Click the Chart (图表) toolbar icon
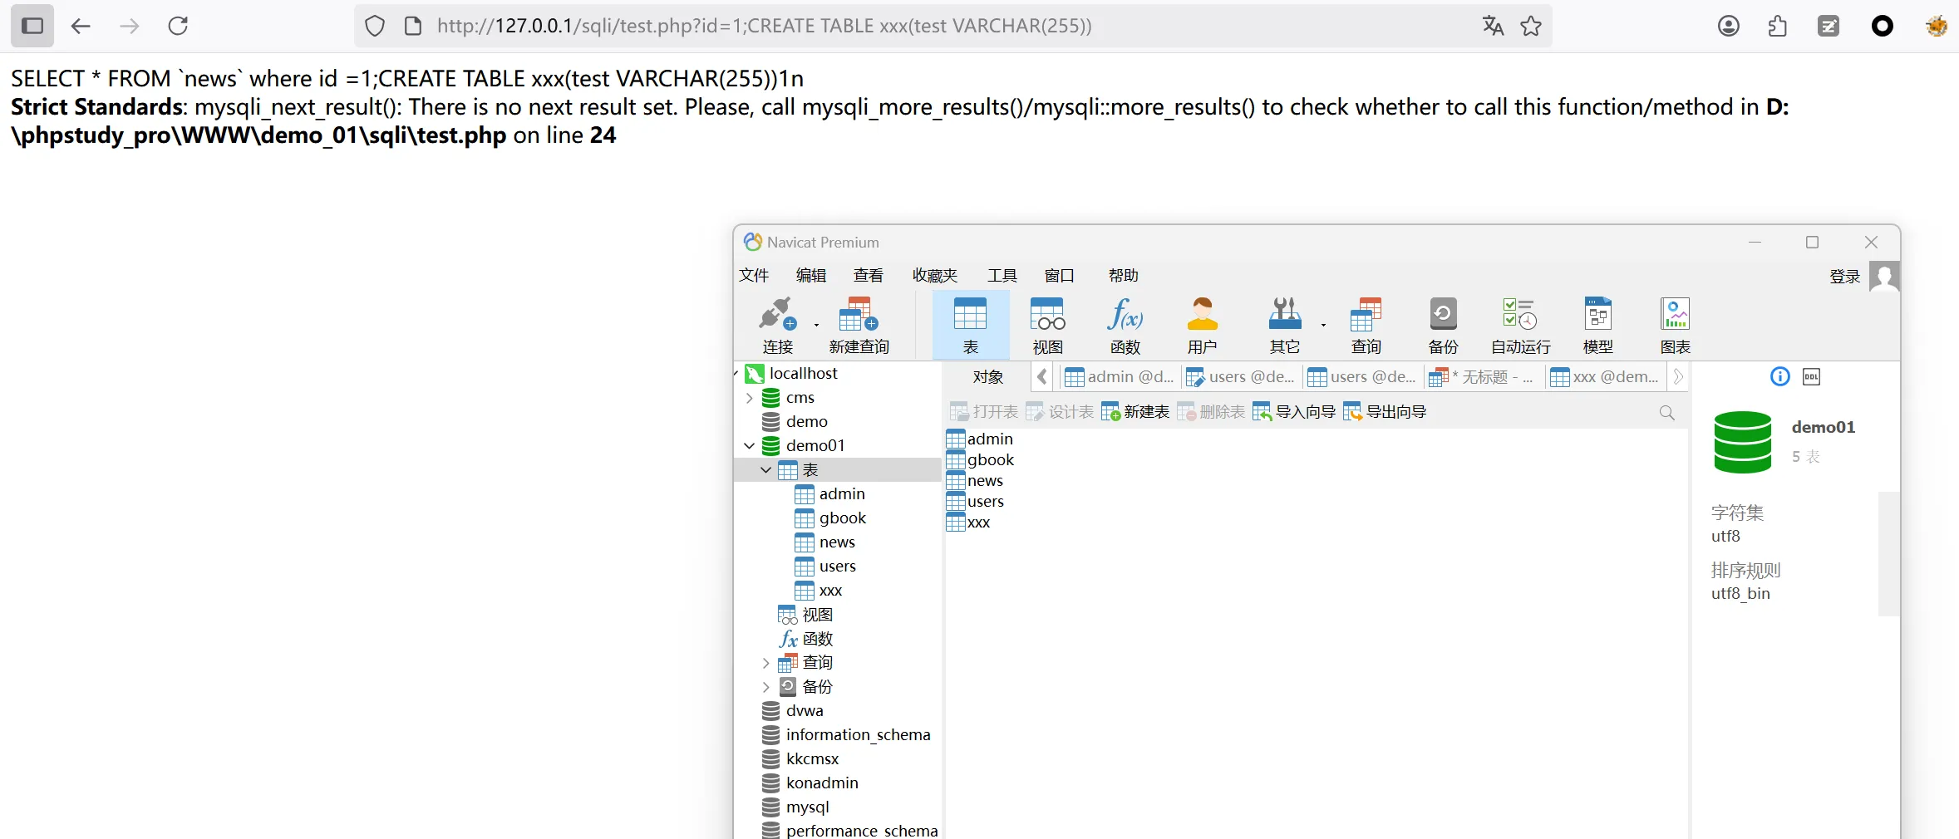 click(x=1675, y=324)
